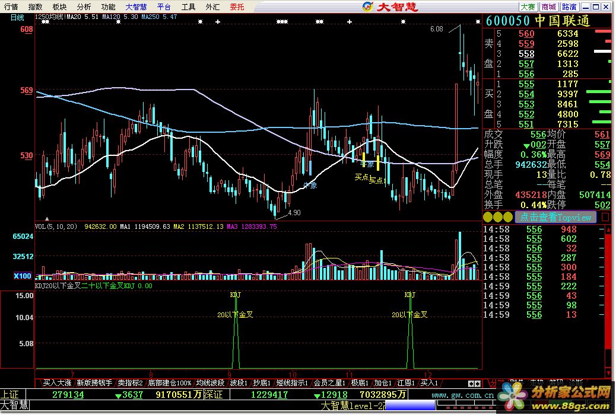This screenshot has height=415, width=616.
Task: Click the 4.90 low price label
Action: coord(294,213)
